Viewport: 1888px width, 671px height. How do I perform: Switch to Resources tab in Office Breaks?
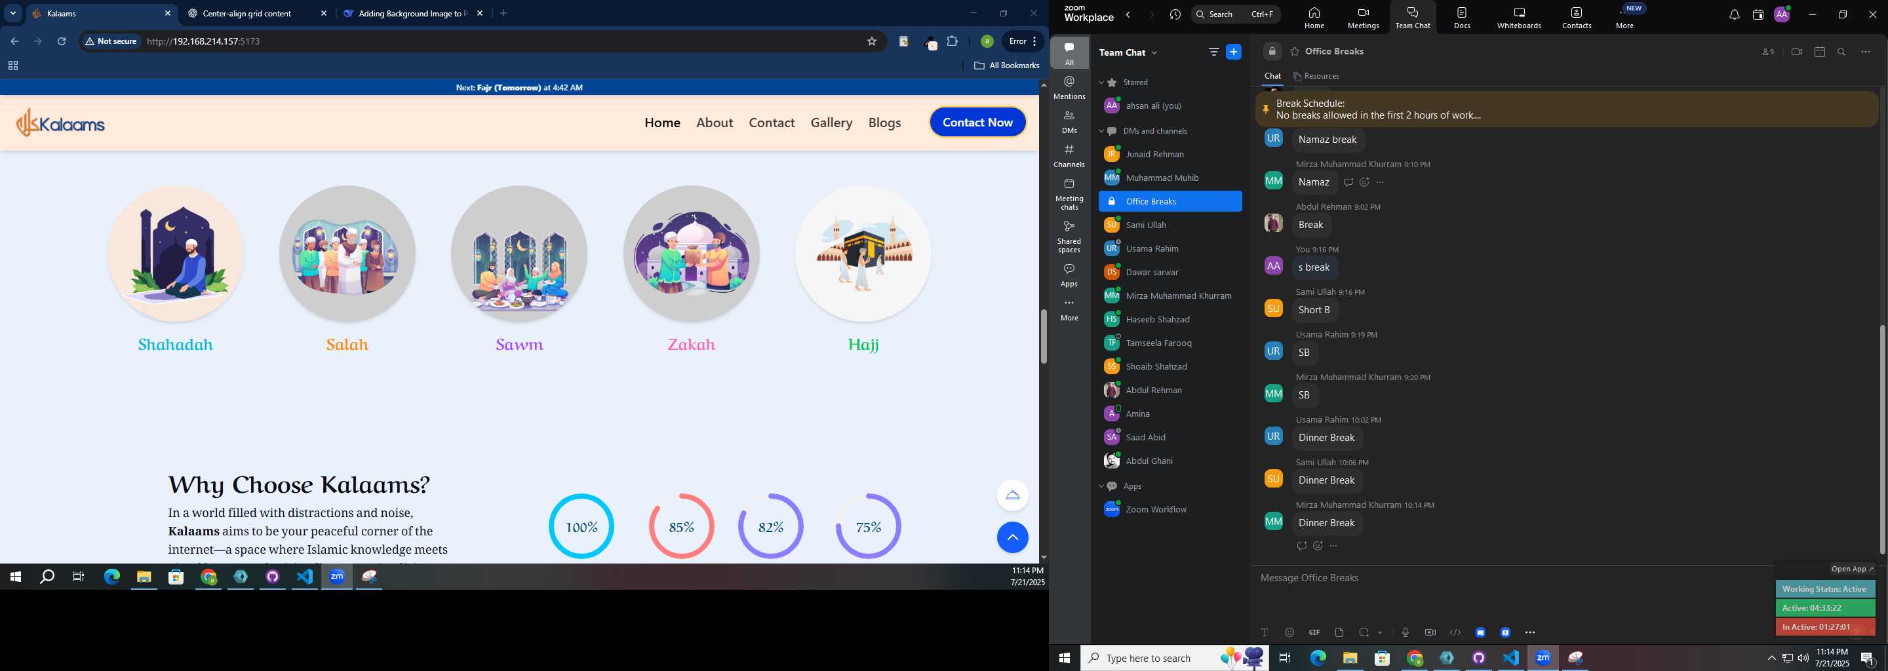pyautogui.click(x=1316, y=76)
